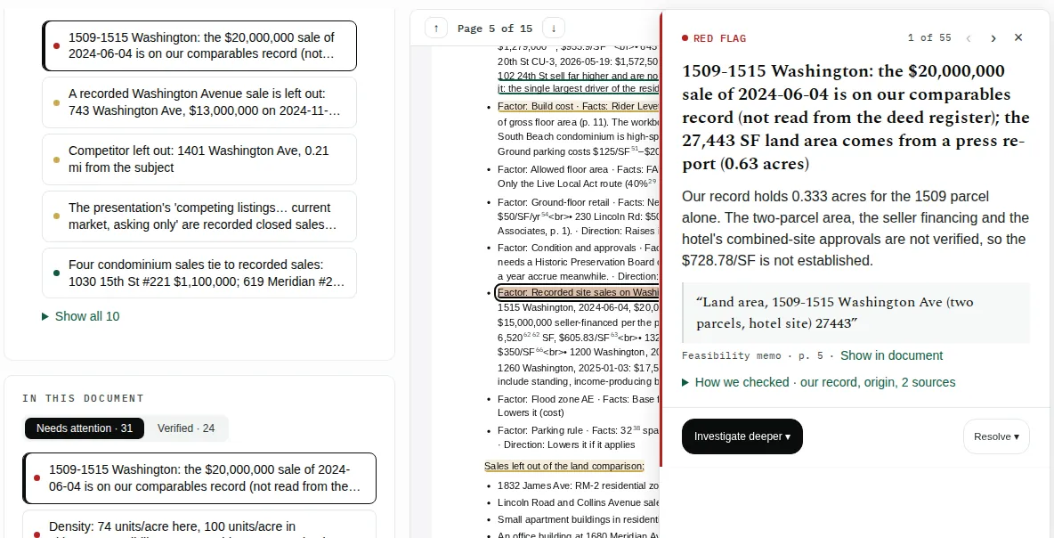
Task: Expand How we checked details
Action: [819, 383]
